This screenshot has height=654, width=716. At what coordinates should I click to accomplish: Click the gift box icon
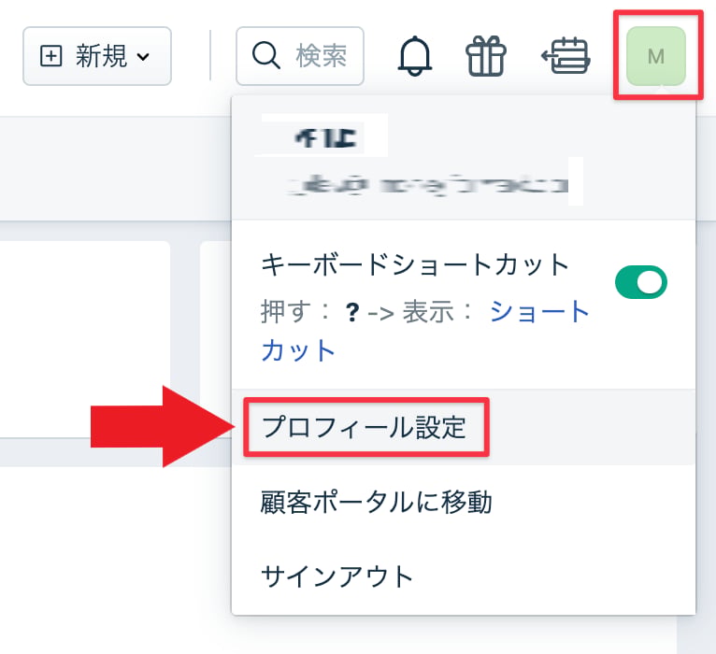[486, 56]
